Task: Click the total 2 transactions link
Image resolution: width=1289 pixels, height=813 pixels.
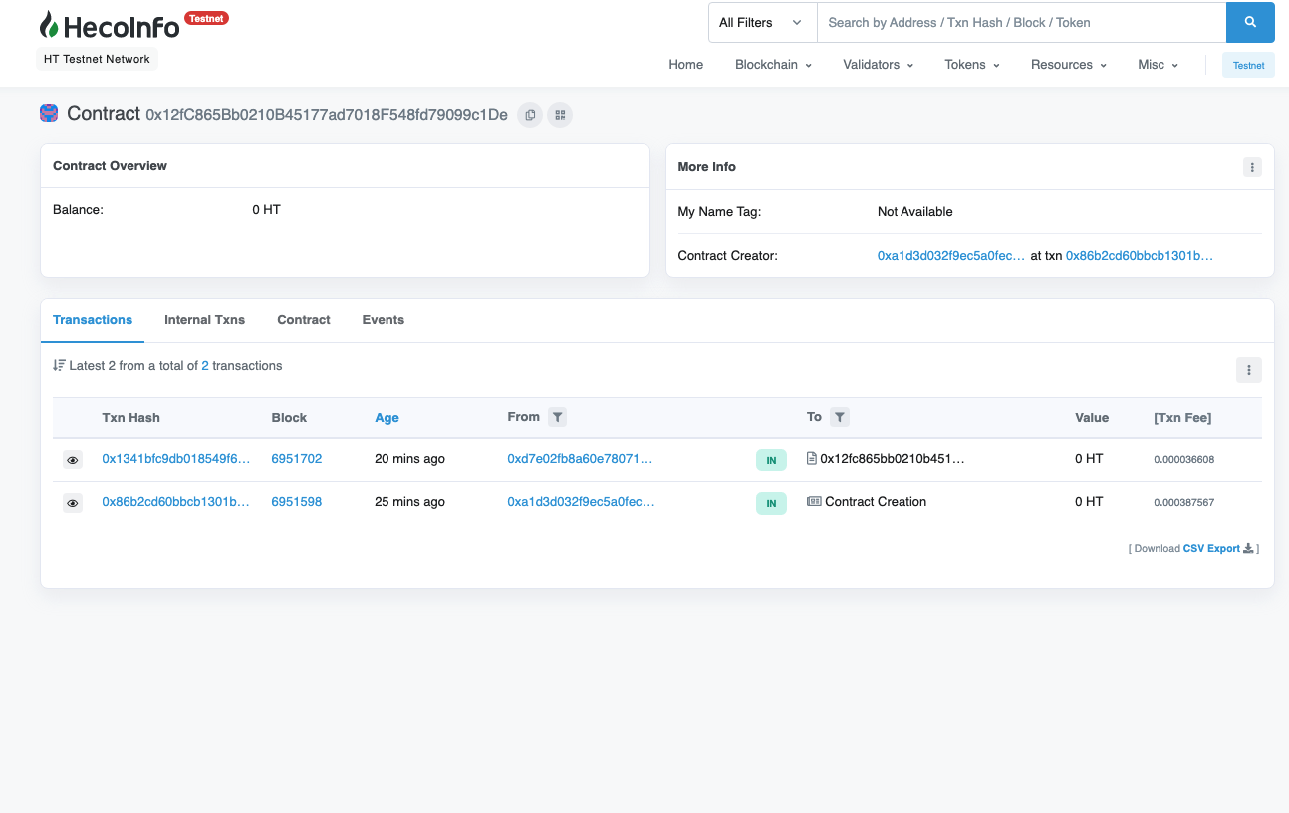Action: pyautogui.click(x=205, y=366)
